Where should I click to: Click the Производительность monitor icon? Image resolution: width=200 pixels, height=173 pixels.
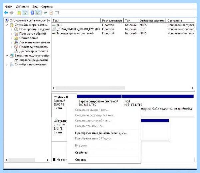16,47
